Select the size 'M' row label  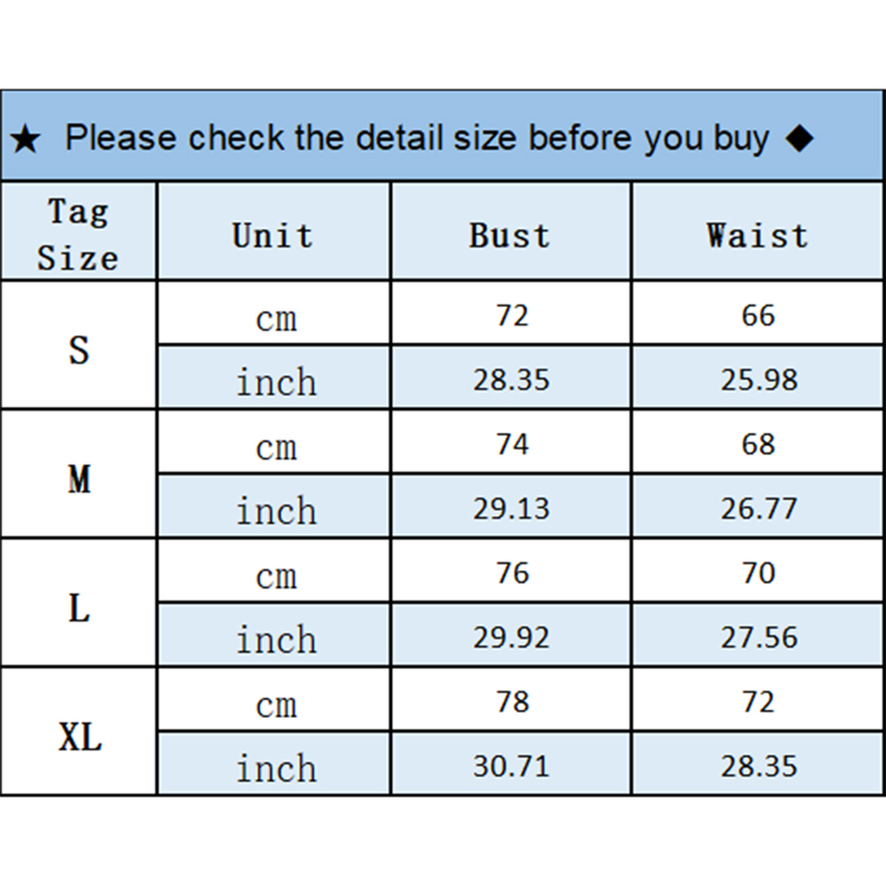(x=79, y=479)
